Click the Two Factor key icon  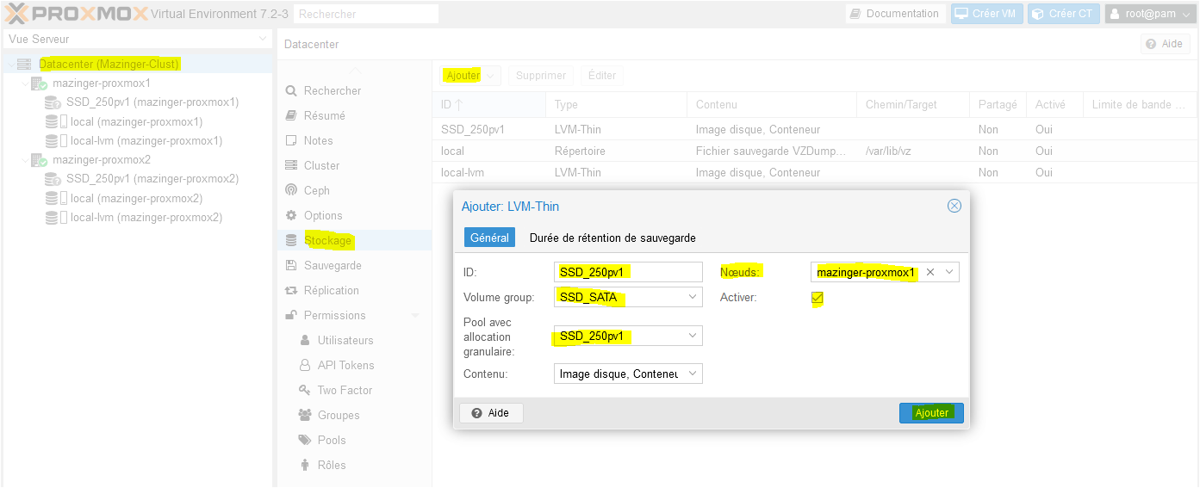tap(305, 390)
